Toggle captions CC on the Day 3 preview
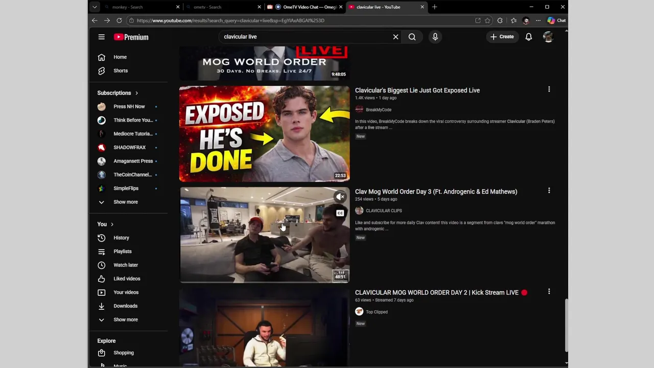The height and width of the screenshot is (368, 654). coord(340,213)
